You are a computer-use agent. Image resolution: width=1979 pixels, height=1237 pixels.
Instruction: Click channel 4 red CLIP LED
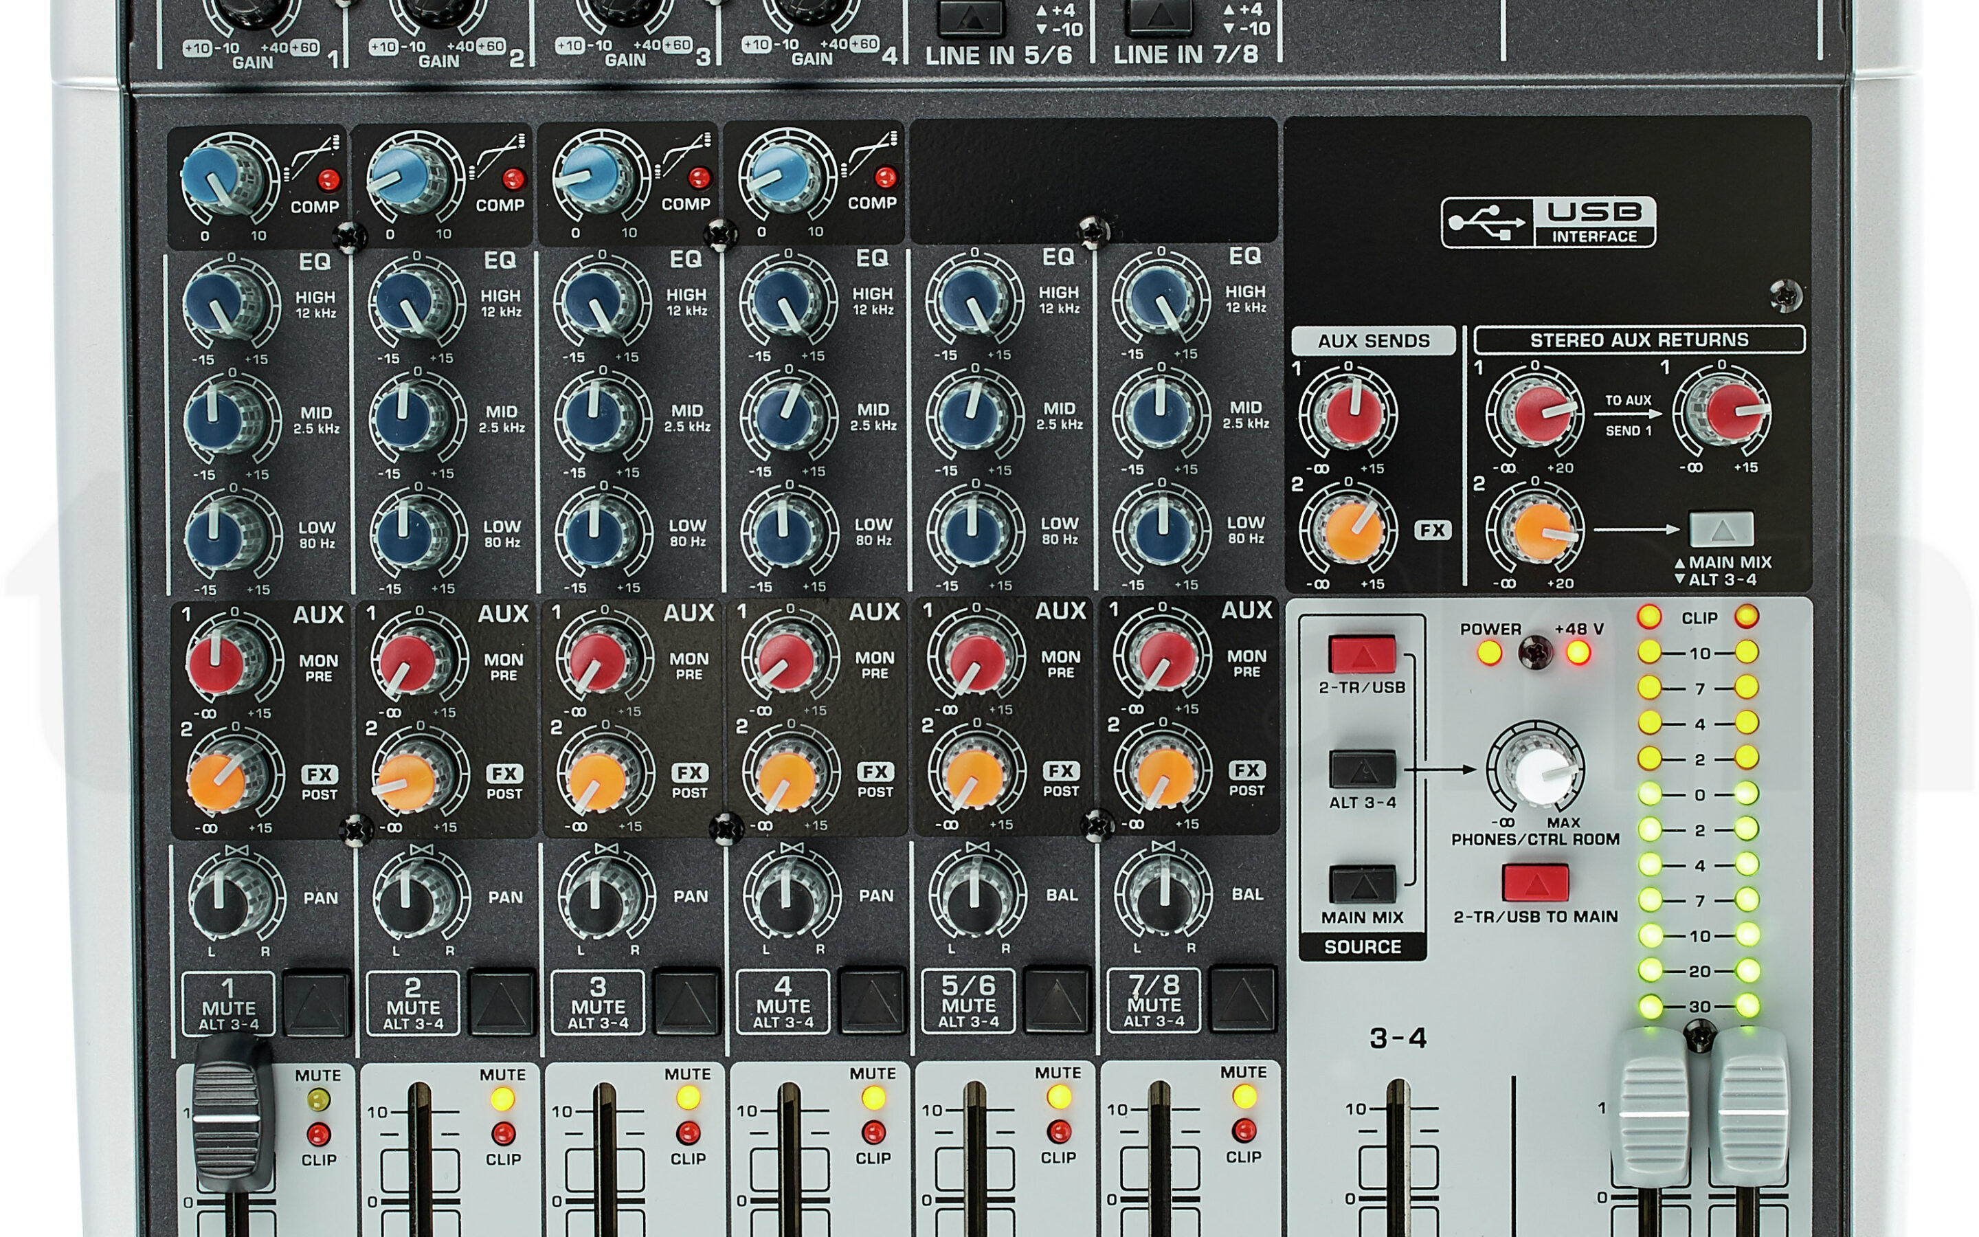tap(873, 1133)
